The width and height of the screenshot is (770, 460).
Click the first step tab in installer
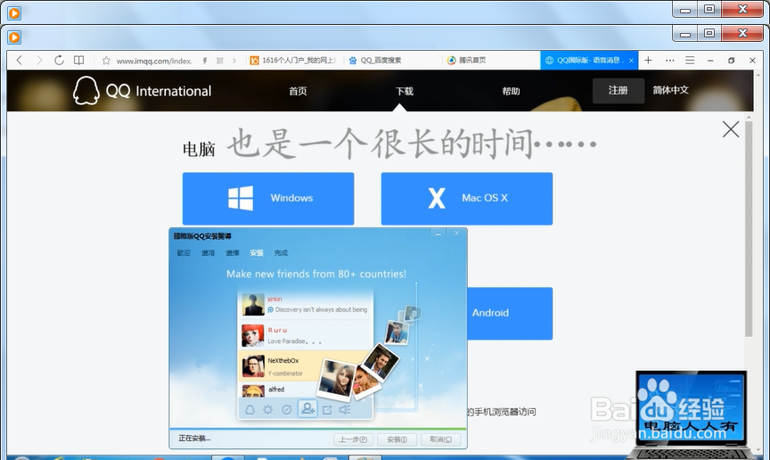[184, 252]
